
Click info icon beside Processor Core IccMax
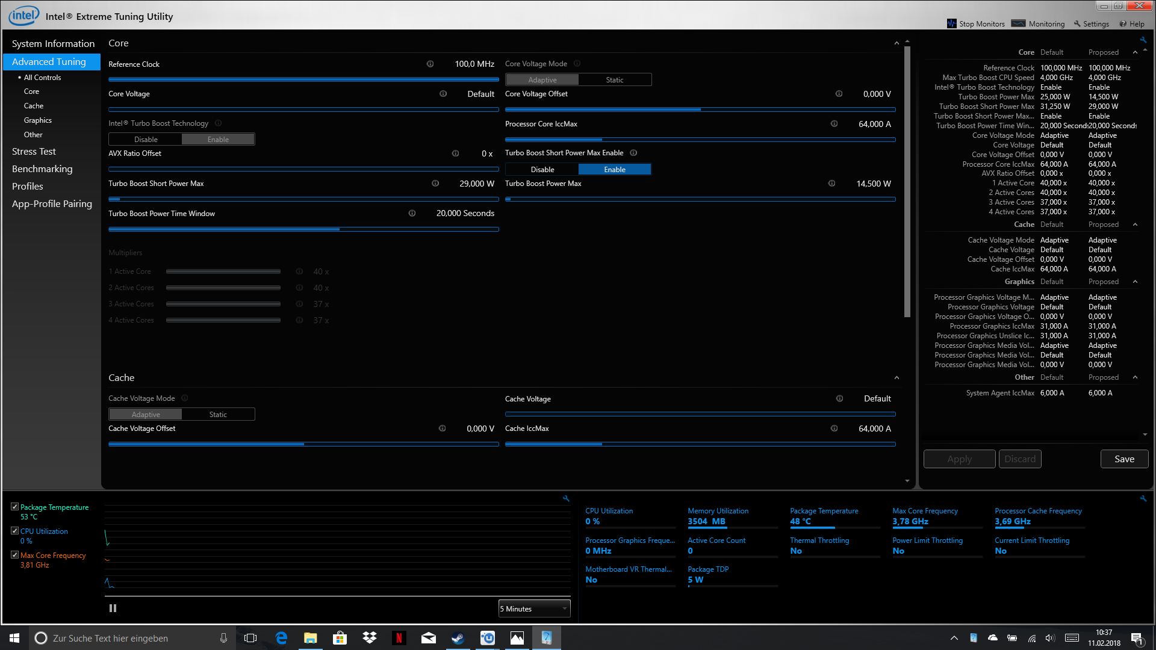point(834,124)
